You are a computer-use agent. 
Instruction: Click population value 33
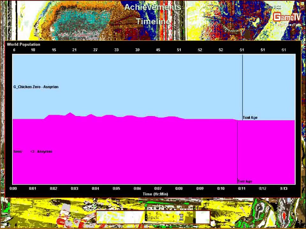point(116,50)
